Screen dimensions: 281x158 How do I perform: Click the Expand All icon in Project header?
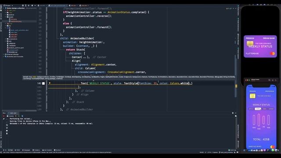tap(25, 6)
